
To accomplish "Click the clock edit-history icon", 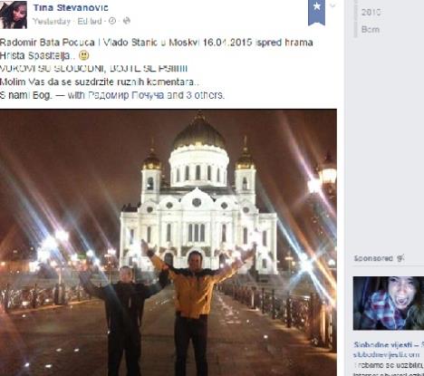I will pyautogui.click(x=112, y=21).
